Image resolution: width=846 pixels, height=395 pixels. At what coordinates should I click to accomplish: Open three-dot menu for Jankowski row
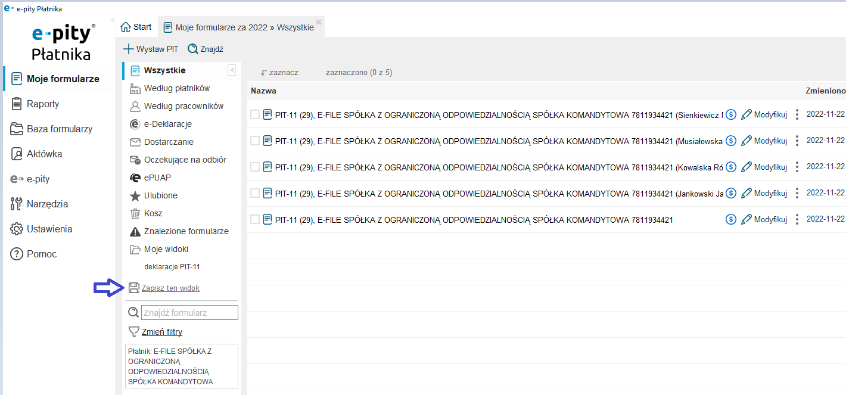click(797, 194)
